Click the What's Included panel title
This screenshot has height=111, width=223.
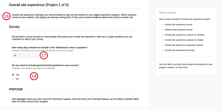pos(167,13)
